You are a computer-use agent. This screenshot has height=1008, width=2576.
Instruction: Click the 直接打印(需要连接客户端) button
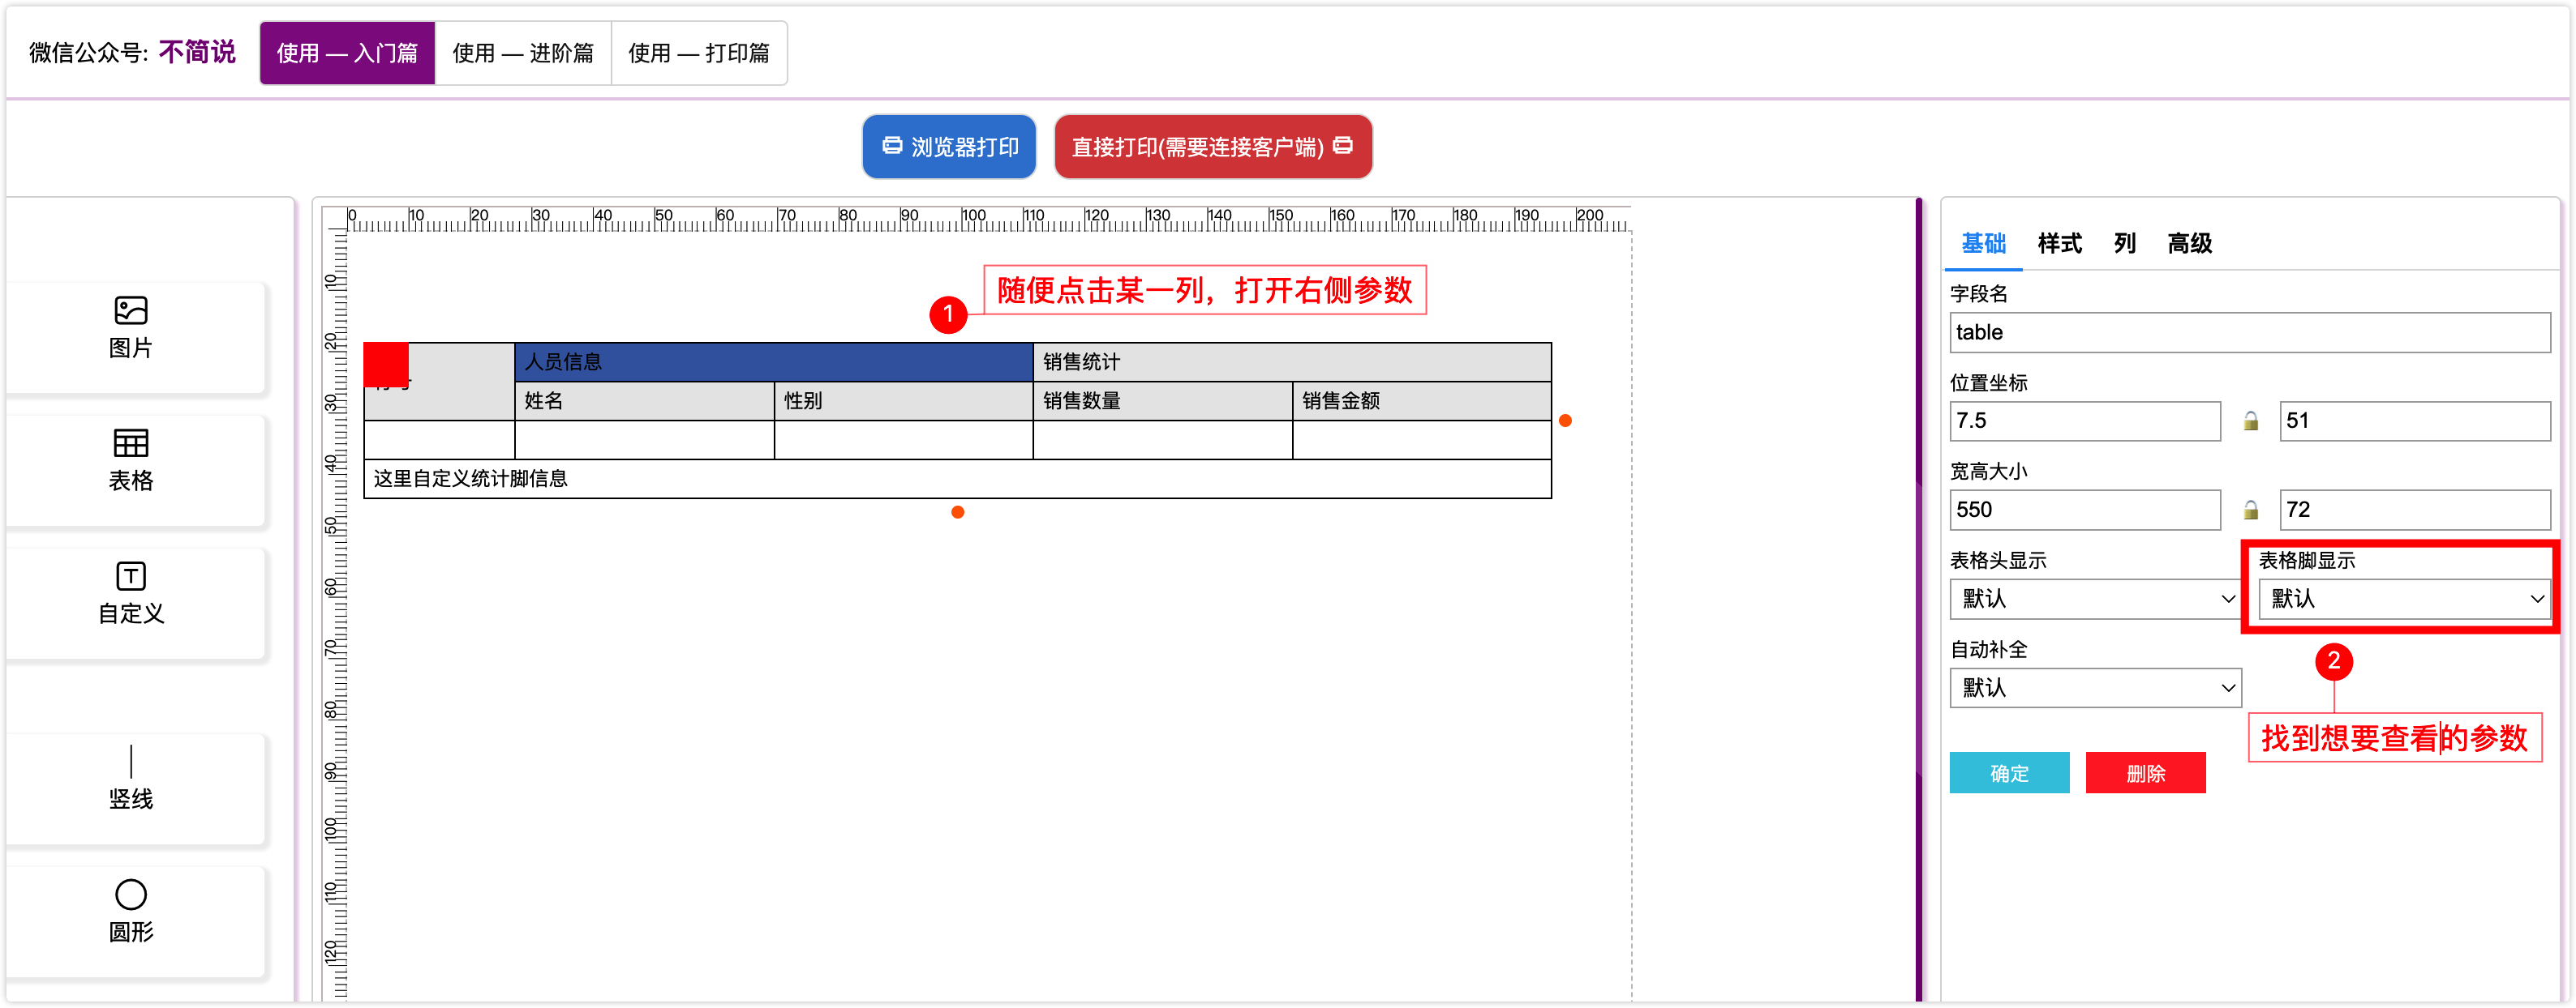click(x=1213, y=147)
